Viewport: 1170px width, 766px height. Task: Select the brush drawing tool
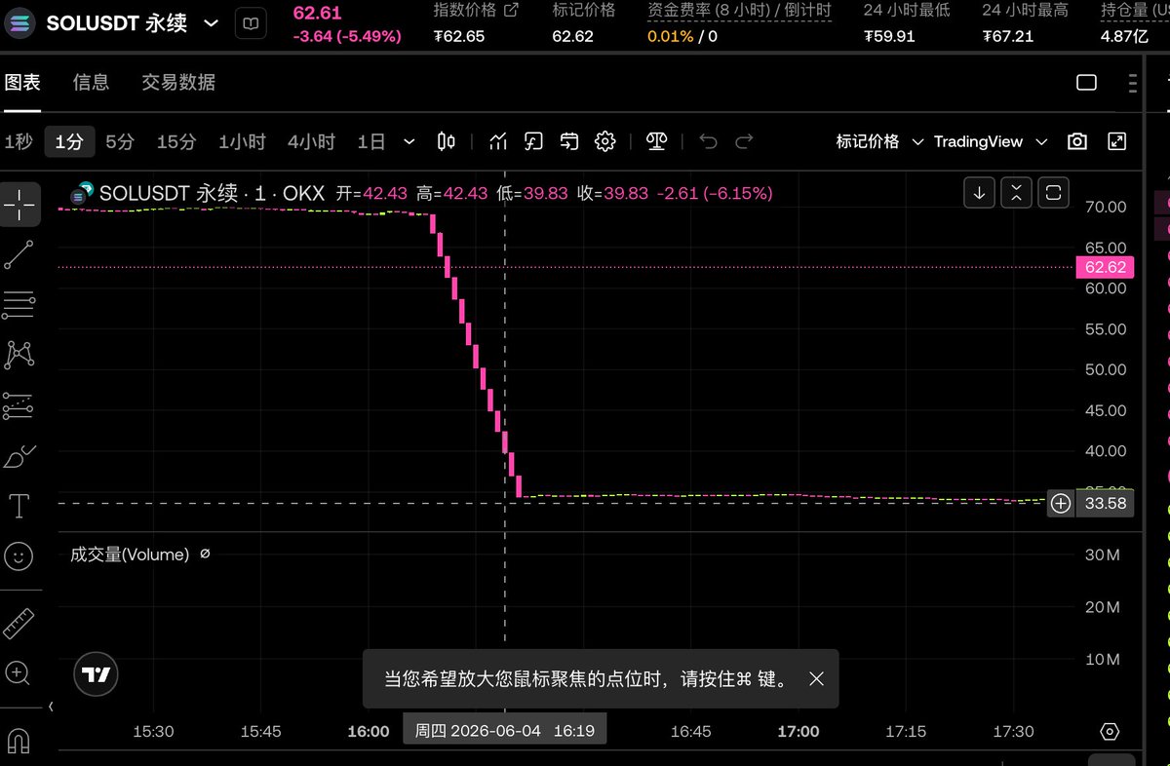(x=19, y=456)
